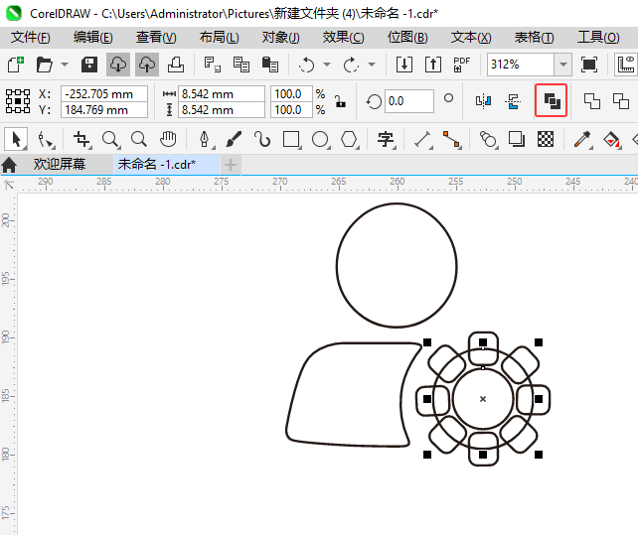Toggle the Transparency checkerboard tool
This screenshot has width=638, height=535.
(x=545, y=139)
